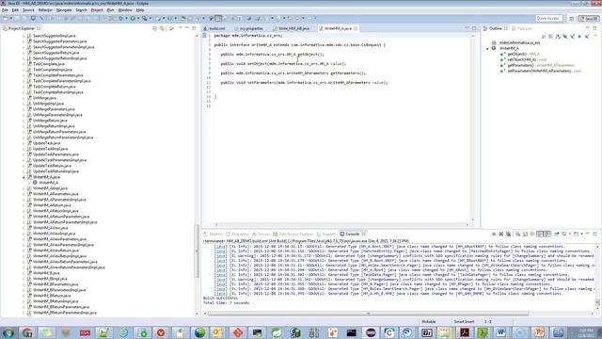This screenshot has height=339, width=602.
Task: Open Display Selected Console dropdown
Action: (x=569, y=234)
